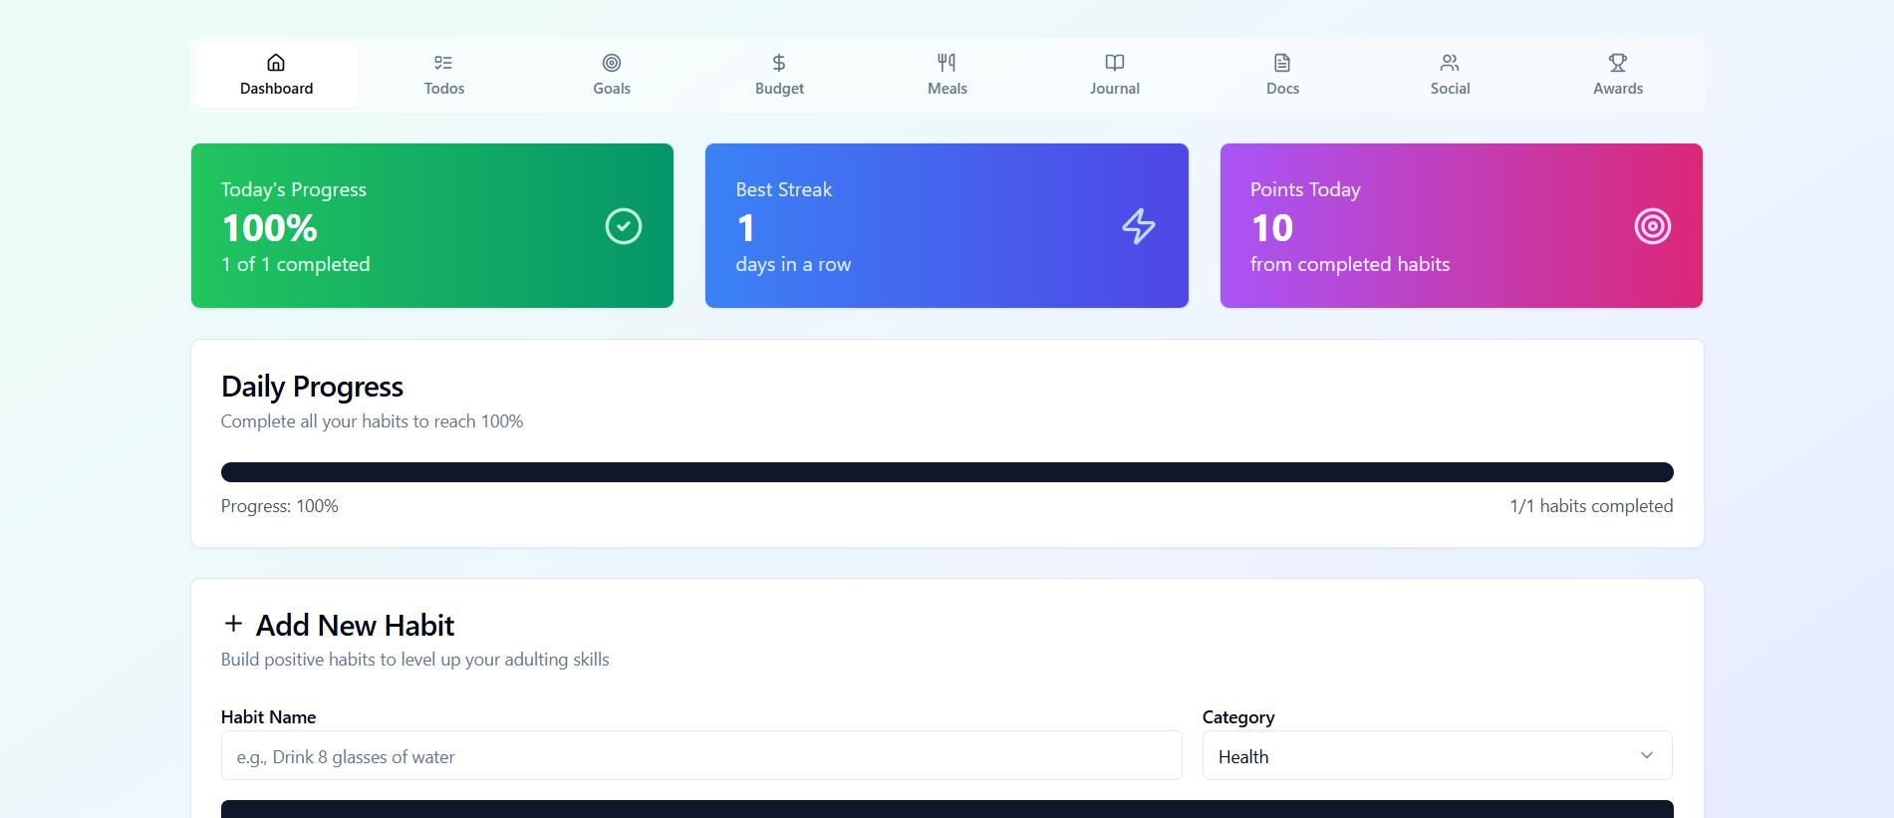Viewport: 1894px width, 818px height.
Task: Click the Docs file icon
Action: click(1282, 63)
